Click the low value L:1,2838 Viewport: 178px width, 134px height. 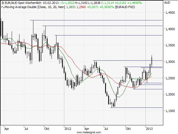[94, 3]
